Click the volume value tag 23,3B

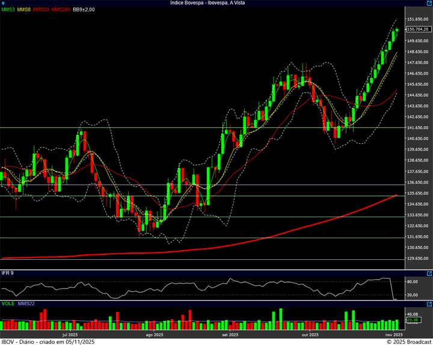click(x=413, y=320)
